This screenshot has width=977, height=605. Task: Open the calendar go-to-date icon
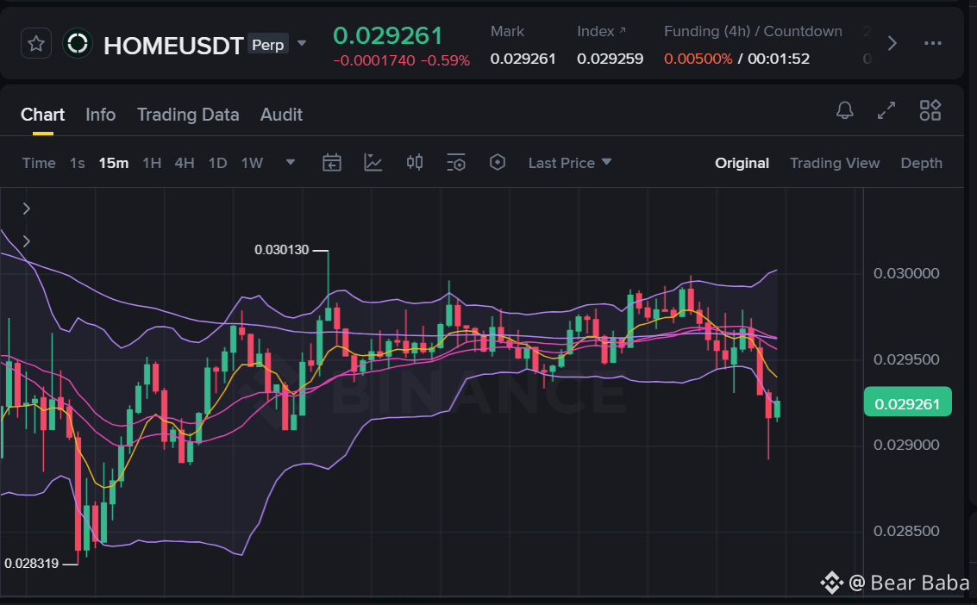pyautogui.click(x=331, y=162)
